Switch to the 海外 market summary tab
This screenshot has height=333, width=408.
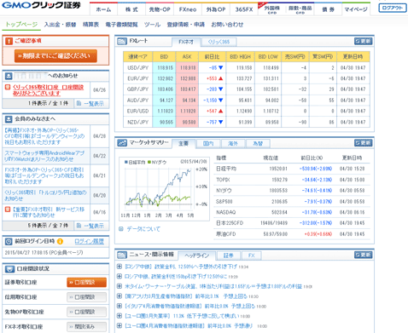(233, 143)
